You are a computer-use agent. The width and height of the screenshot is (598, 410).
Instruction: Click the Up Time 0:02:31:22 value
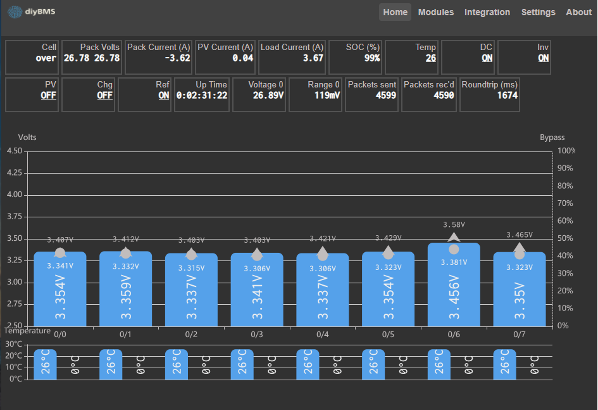(202, 96)
